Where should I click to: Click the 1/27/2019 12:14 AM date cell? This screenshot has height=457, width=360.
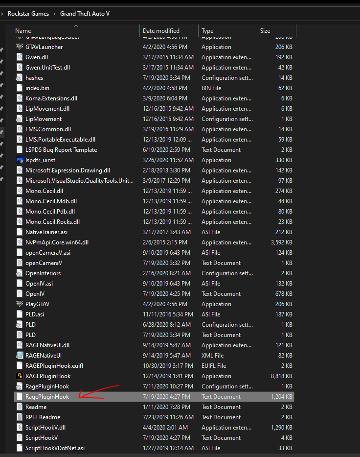click(168, 448)
